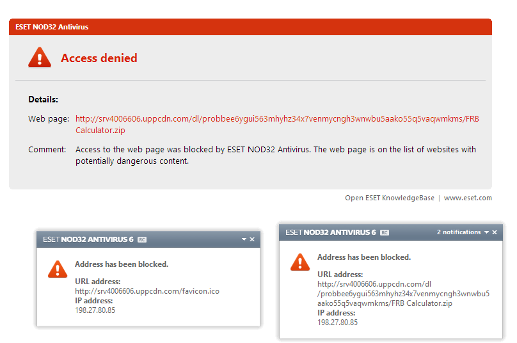The height and width of the screenshot is (343, 517).
Task: Click ESET NOD32 ANTIVIRUS 6 title in left popup
Action: pos(88,239)
